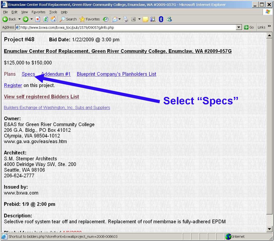274x241 pixels.
Task: Click the Mail envelope icon
Action: pos(115,19)
